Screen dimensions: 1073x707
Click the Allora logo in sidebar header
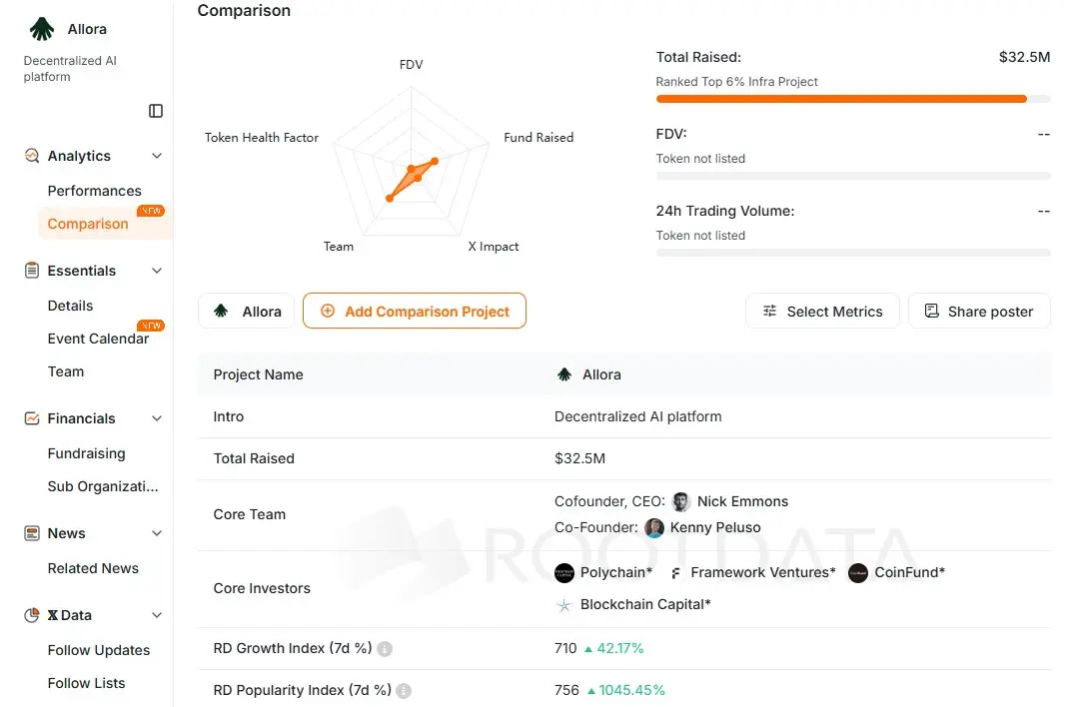[42, 29]
